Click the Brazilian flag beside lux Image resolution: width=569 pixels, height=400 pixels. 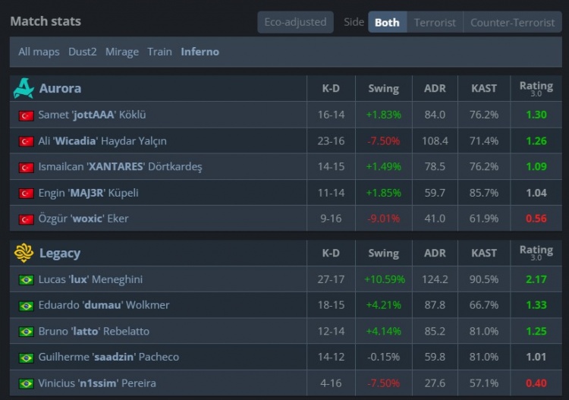pyautogui.click(x=27, y=280)
